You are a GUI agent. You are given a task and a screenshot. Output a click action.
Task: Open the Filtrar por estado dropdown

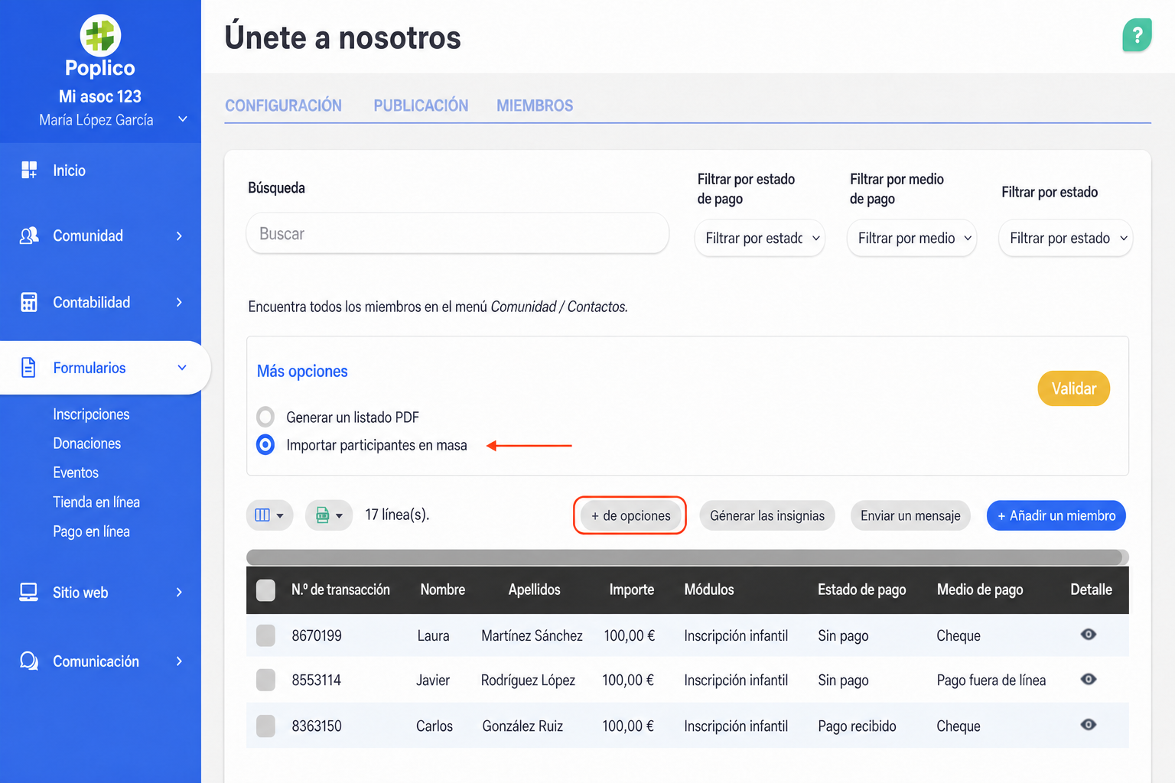click(1065, 238)
